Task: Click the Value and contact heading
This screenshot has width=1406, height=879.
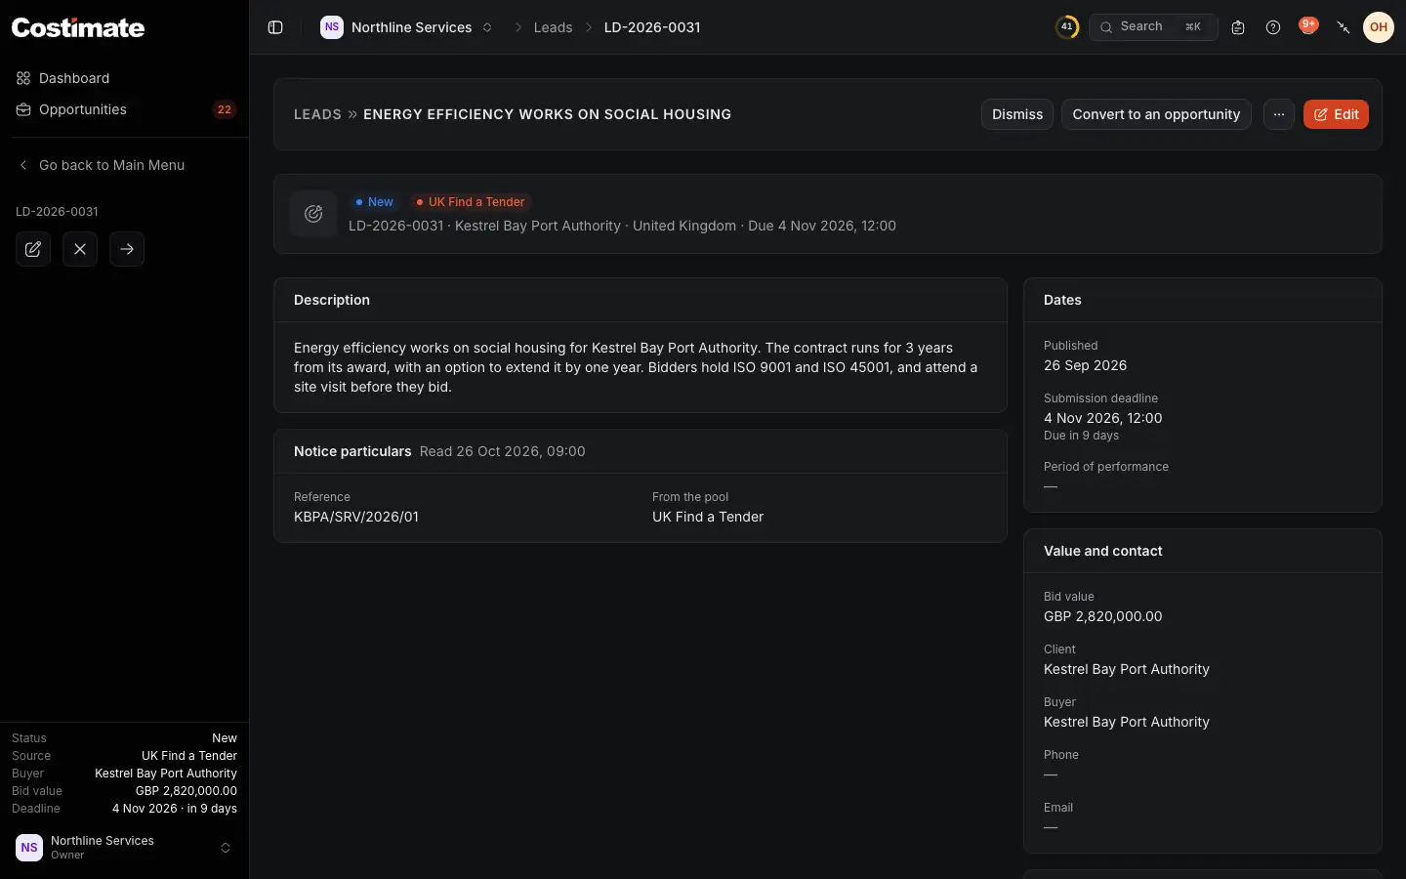Action: (x=1103, y=551)
